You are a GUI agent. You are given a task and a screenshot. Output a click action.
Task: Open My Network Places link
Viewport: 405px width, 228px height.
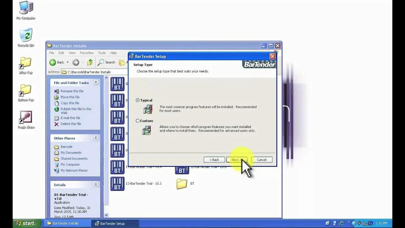pyautogui.click(x=74, y=170)
